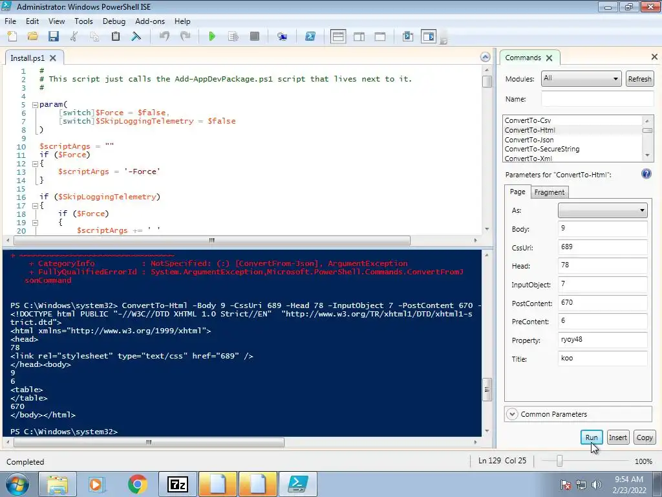This screenshot has width=662, height=497.
Task: Click the Run button
Action: [x=592, y=437]
